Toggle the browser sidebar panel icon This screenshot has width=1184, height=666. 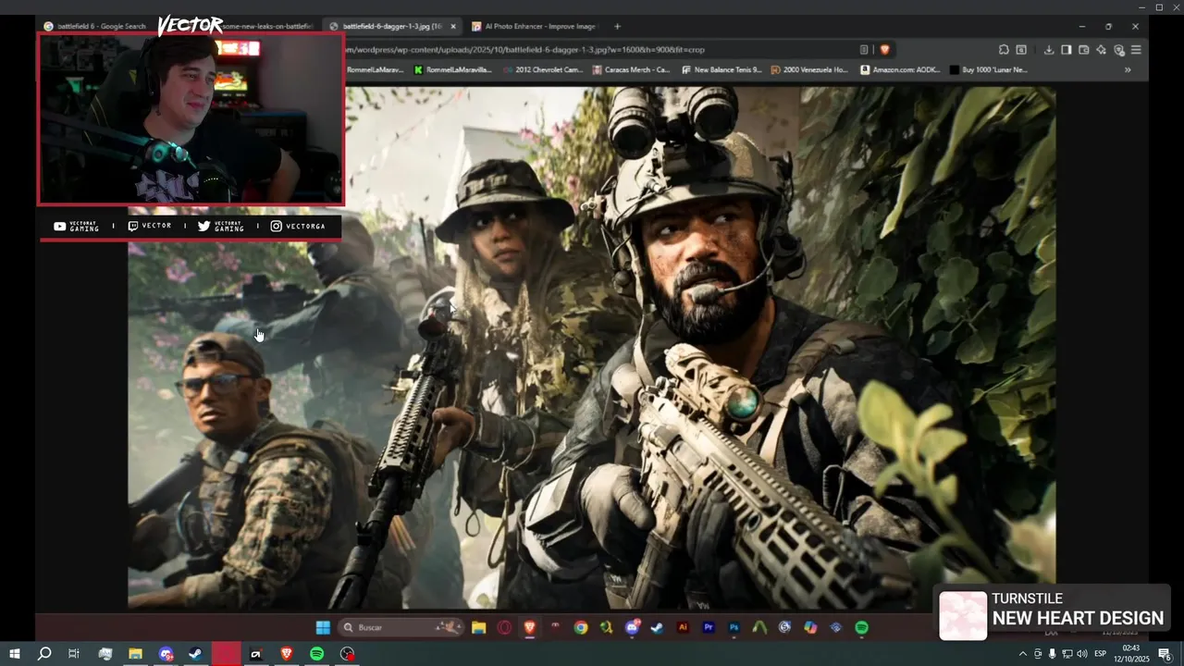[1066, 50]
